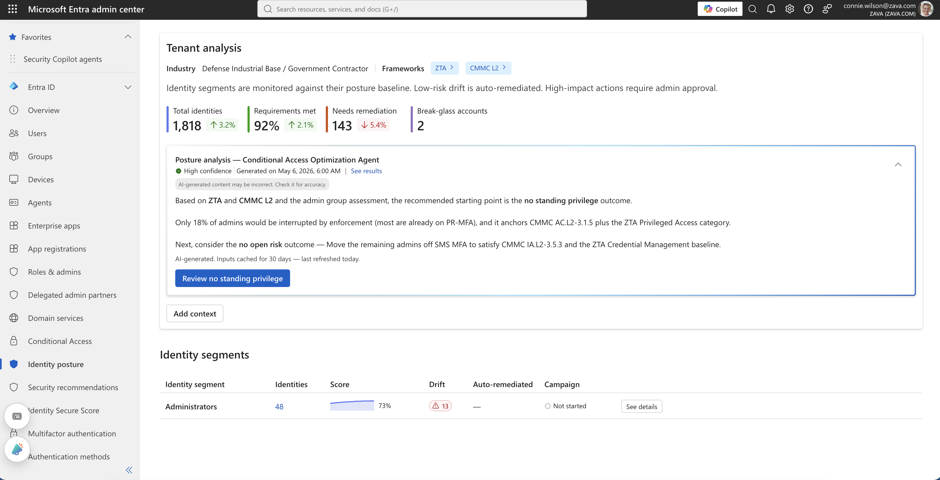Click the Favorites star icon
This screenshot has width=940, height=480.
tap(12, 37)
